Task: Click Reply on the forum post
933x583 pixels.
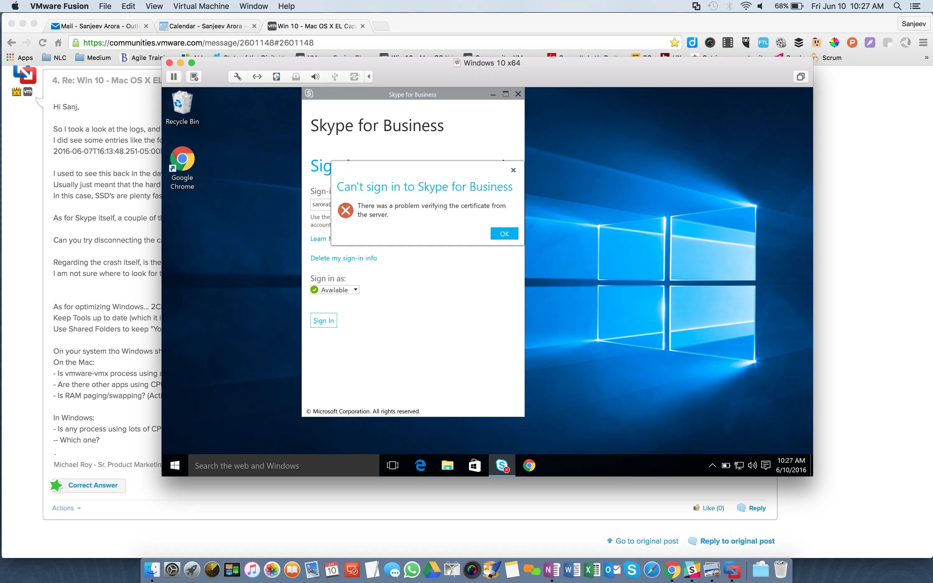Action: point(751,508)
